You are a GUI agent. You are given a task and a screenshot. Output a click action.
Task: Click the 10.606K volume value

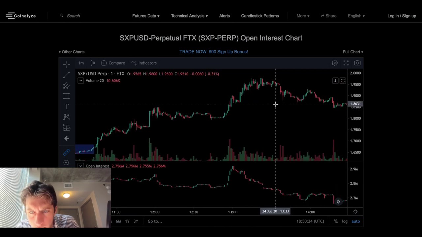(113, 81)
